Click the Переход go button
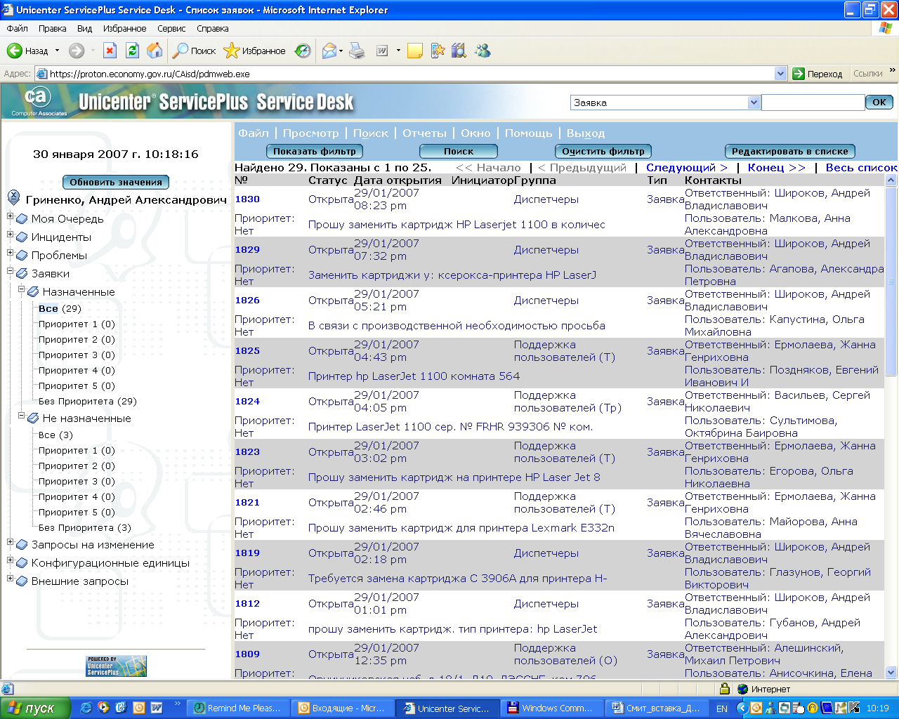The width and height of the screenshot is (899, 719). click(x=818, y=73)
